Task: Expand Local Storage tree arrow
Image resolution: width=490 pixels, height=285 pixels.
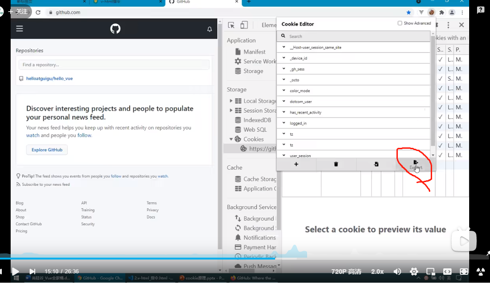Action: coord(231,101)
